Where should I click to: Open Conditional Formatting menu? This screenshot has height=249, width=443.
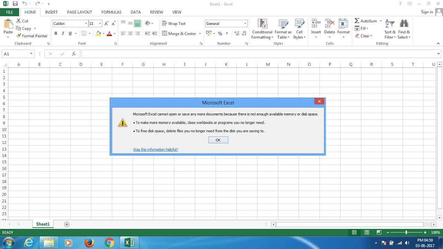(262, 29)
